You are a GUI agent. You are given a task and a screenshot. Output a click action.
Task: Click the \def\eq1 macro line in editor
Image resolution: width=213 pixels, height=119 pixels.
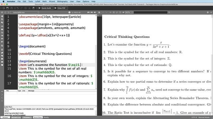coord(44,35)
